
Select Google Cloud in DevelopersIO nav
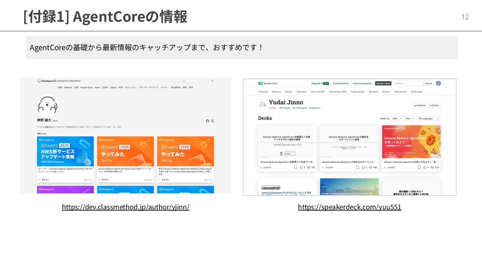point(86,87)
